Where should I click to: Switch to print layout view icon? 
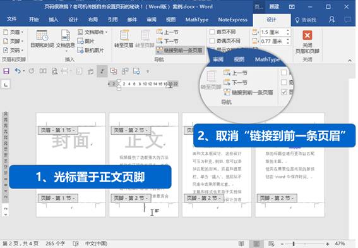coord(256,244)
